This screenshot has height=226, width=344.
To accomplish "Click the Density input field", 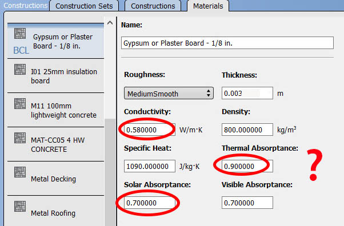I will pyautogui.click(x=247, y=130).
